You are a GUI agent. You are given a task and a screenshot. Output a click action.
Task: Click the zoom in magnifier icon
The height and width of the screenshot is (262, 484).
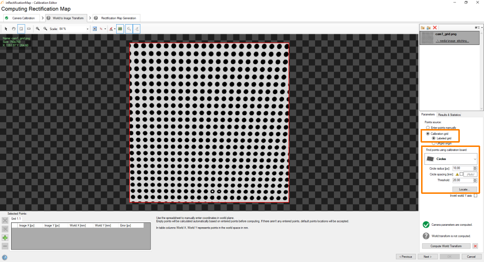pyautogui.click(x=37, y=29)
